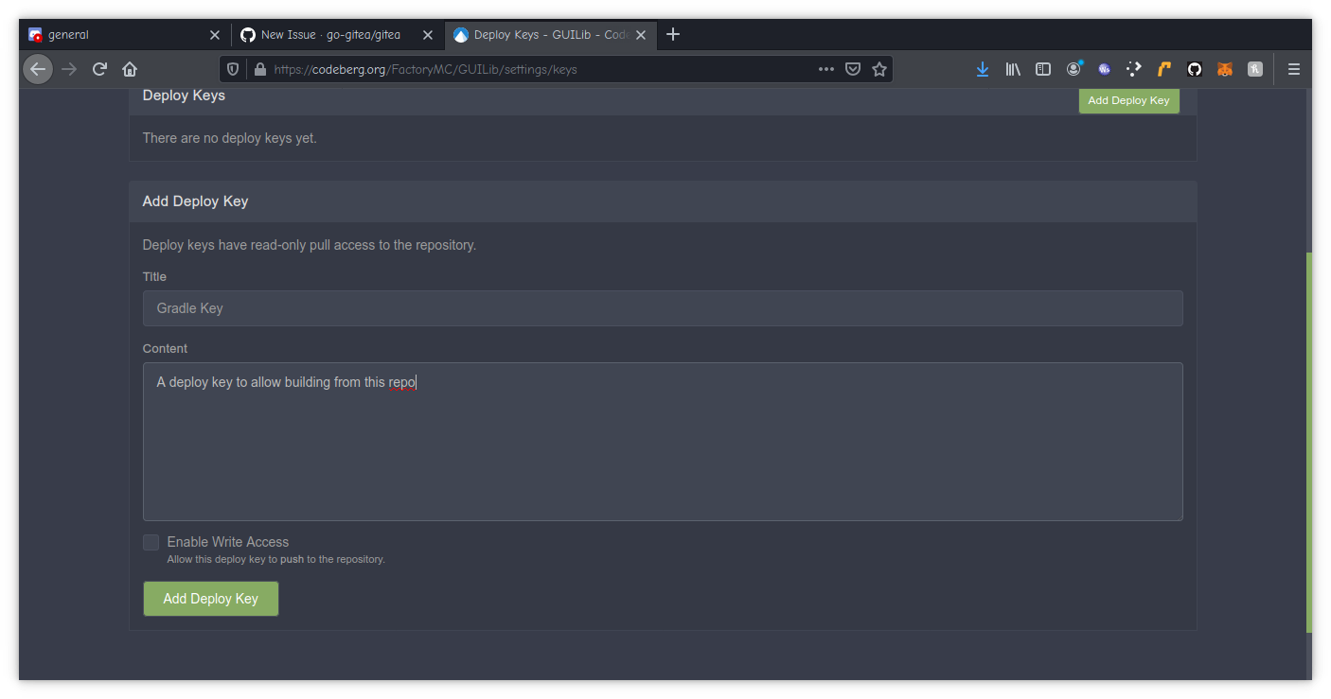The height and width of the screenshot is (699, 1331).
Task: Click the home button
Action: click(129, 68)
